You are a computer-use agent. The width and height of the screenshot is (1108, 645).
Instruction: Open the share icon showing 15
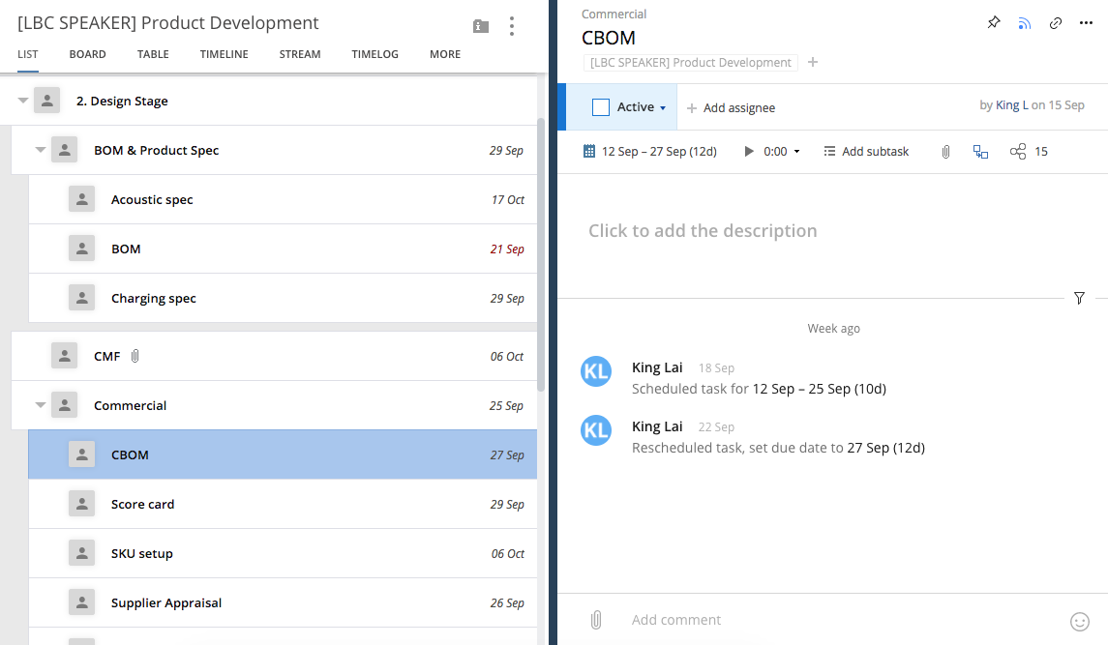click(x=1018, y=152)
